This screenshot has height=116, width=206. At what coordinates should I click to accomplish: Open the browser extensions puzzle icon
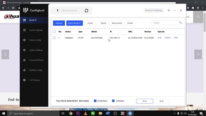pos(193,8)
